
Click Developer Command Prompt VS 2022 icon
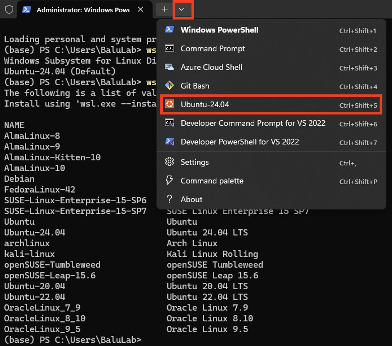(169, 123)
